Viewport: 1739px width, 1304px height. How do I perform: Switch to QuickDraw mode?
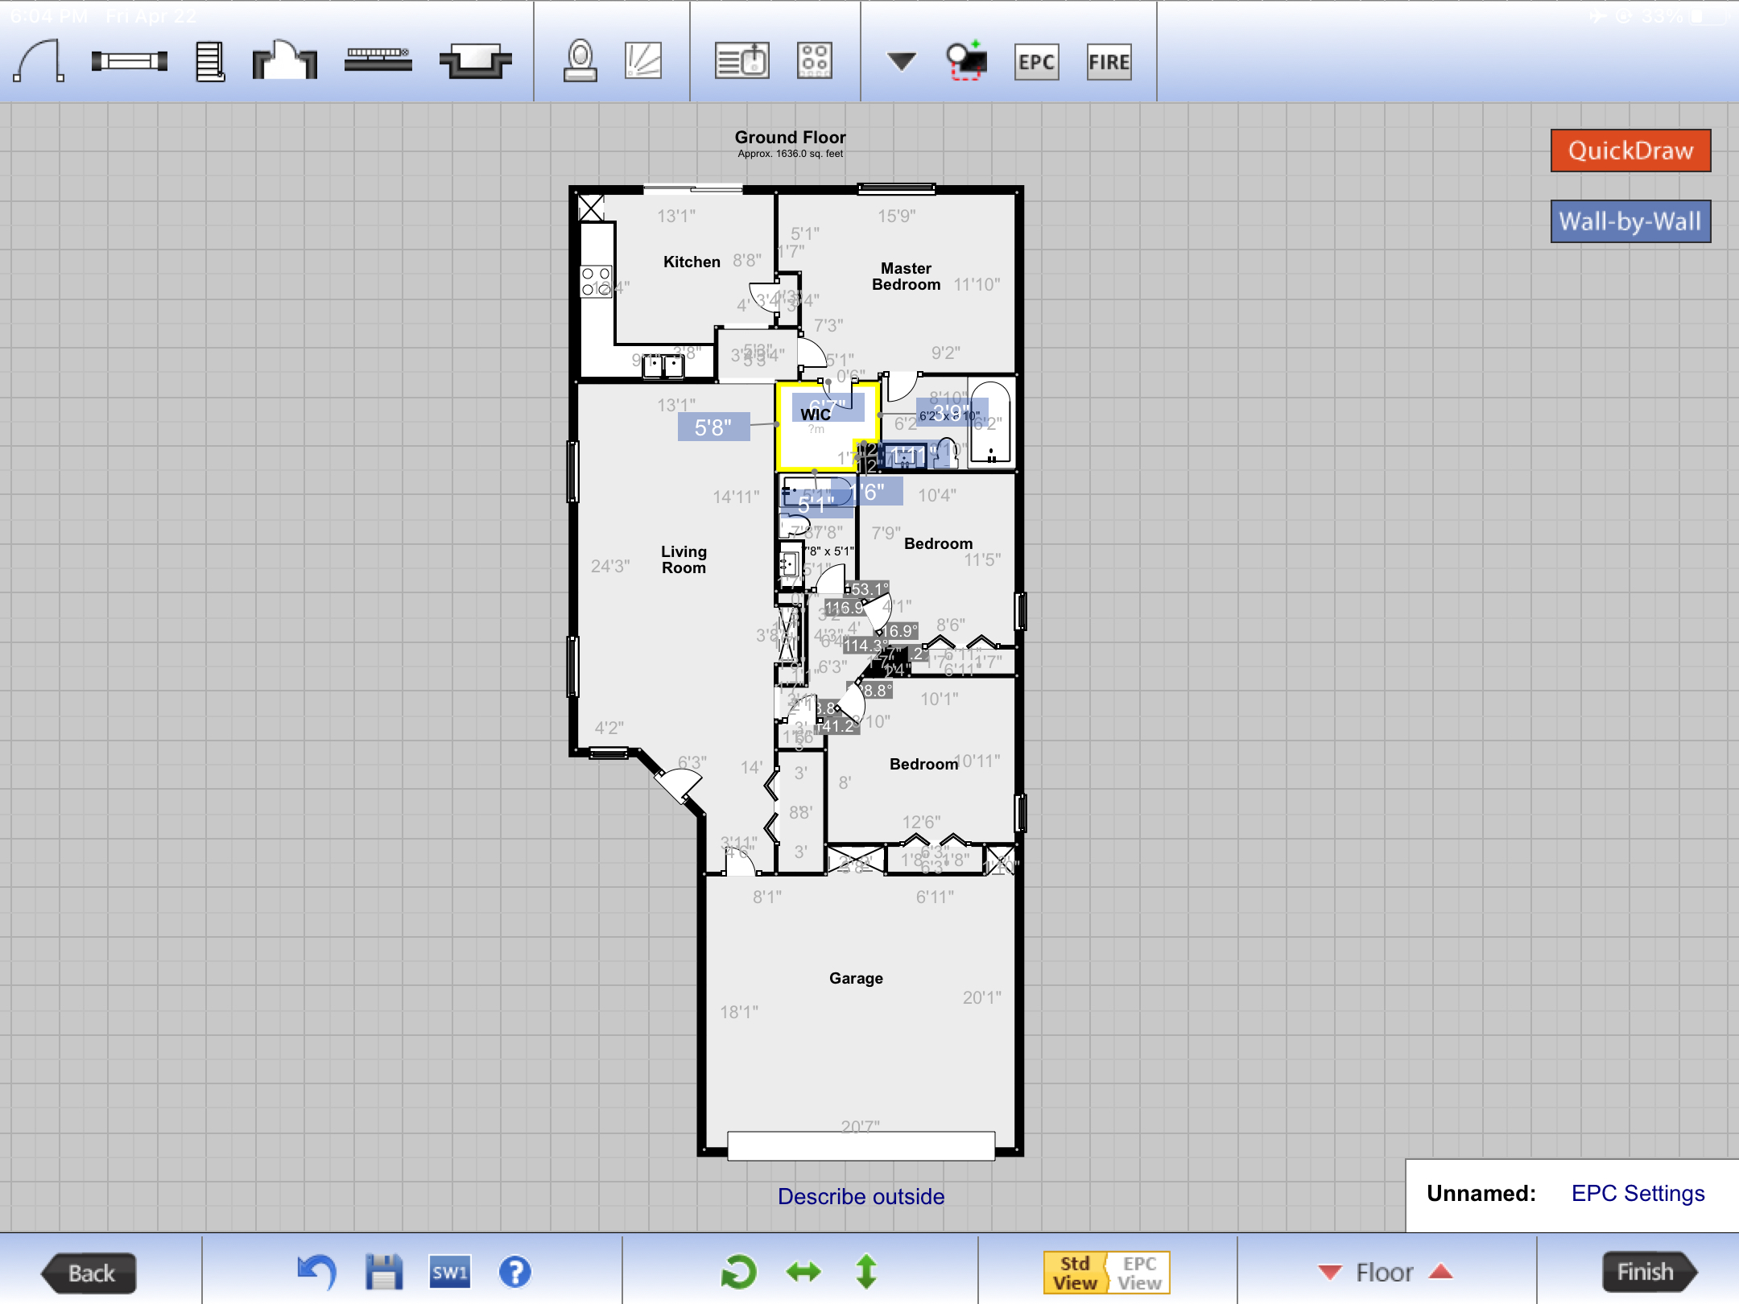pos(1630,151)
